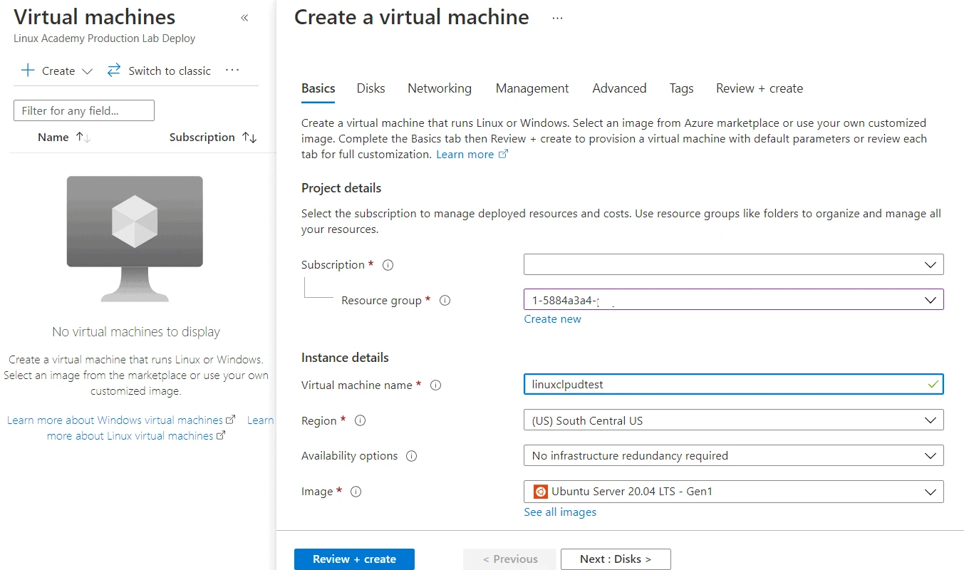Screen dimensions: 964x570
Task: Click the info icon beside Subscription
Action: 387,264
